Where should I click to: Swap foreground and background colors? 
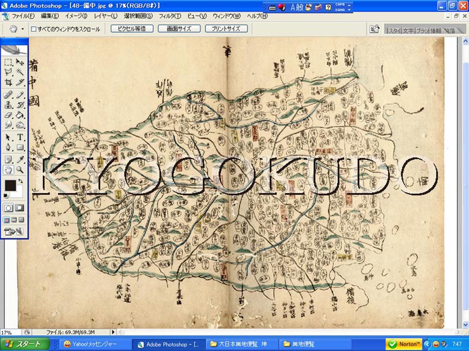pyautogui.click(x=20, y=181)
